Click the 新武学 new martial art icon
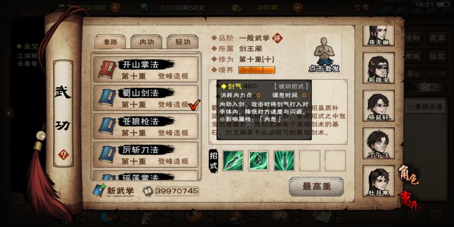The image size is (454, 227). click(x=99, y=190)
